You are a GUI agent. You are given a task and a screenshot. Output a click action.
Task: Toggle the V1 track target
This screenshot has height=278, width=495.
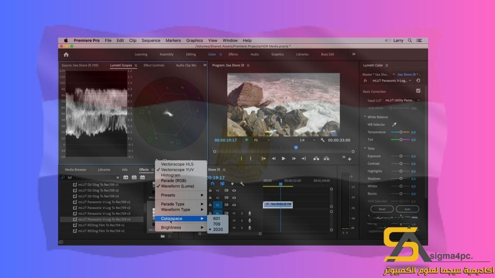218,205
